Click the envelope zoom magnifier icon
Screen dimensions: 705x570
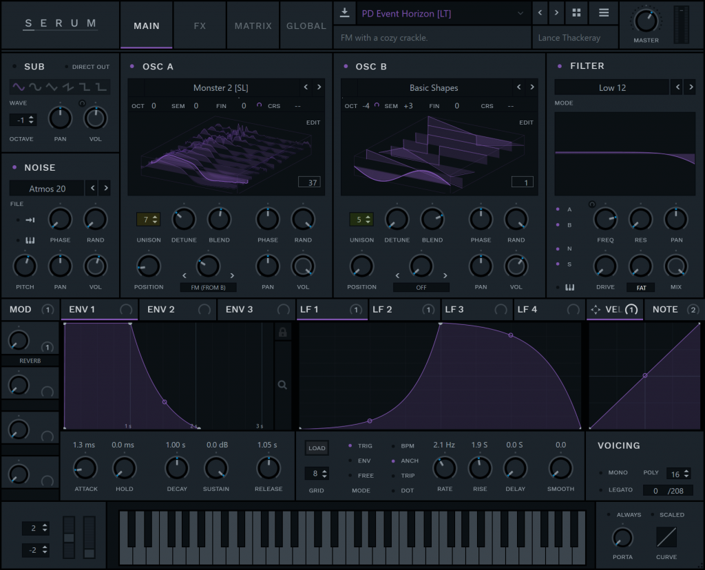[282, 385]
